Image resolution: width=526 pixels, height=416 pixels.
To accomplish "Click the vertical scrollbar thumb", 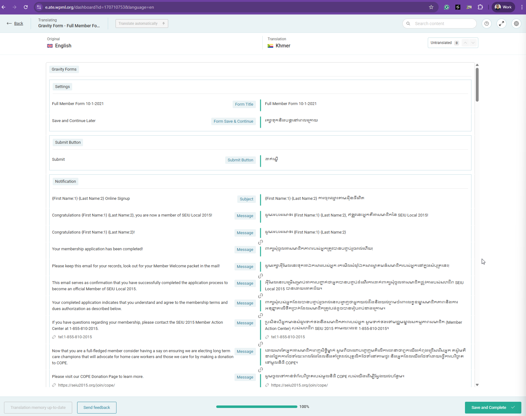I will [477, 85].
